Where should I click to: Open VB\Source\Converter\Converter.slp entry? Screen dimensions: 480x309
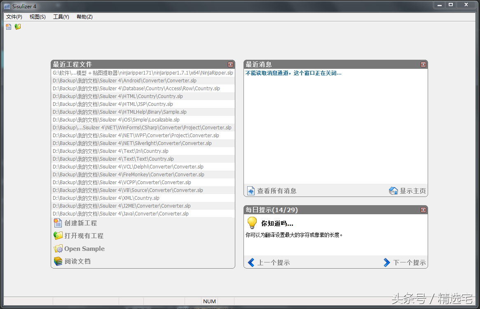[143, 190]
